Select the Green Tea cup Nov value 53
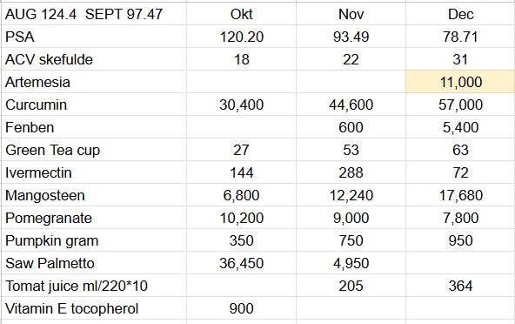The image size is (515, 324). (x=351, y=150)
